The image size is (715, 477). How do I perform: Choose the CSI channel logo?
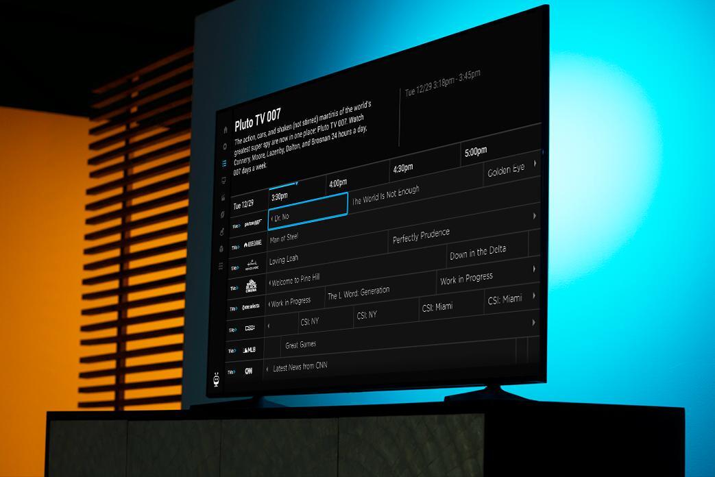(x=250, y=328)
